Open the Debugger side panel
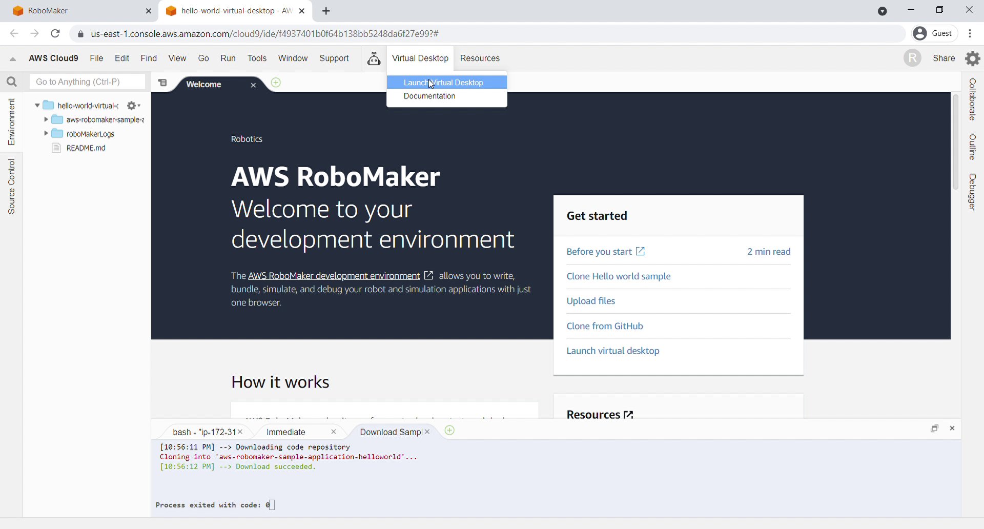The height and width of the screenshot is (529, 984). tap(972, 192)
